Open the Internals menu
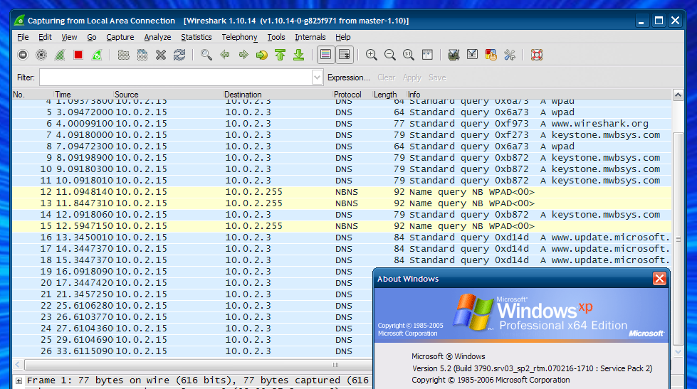Screen dimensions: 697x389 (x=310, y=37)
